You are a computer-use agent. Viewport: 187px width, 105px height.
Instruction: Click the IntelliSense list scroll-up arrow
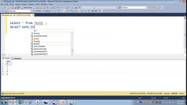72,33
